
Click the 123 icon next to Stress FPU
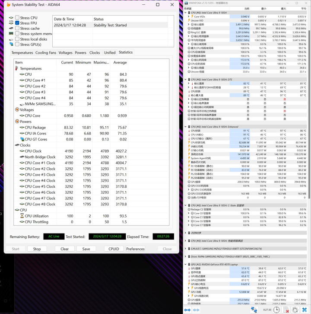coord(11,22)
